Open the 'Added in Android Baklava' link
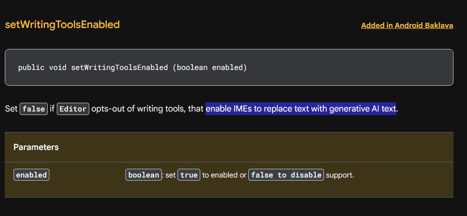Viewport: 467px width, 216px height. coord(407,25)
